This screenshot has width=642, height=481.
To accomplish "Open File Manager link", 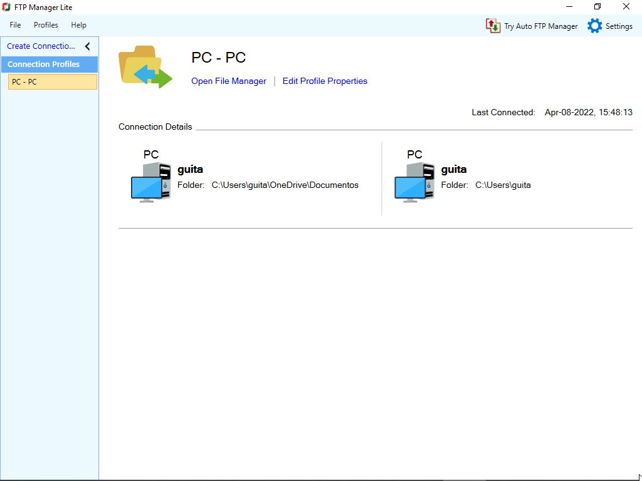I will [228, 81].
